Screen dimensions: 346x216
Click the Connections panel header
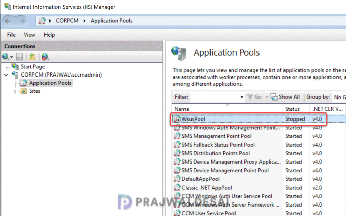(82, 46)
